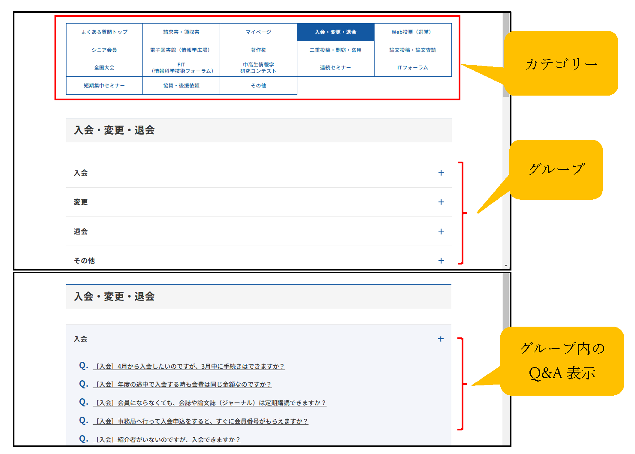This screenshot has height=454, width=635.
Task: Select the マイページ category
Action: coord(258,32)
